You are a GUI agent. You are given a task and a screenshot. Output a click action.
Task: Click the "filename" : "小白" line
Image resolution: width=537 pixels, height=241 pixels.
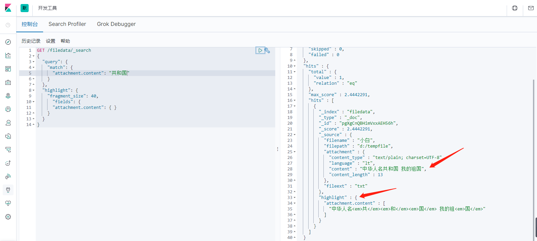click(349, 140)
